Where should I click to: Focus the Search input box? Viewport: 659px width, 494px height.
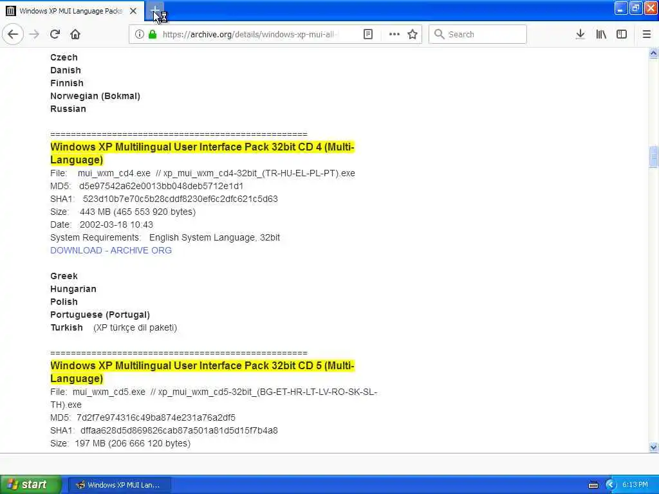click(478, 34)
